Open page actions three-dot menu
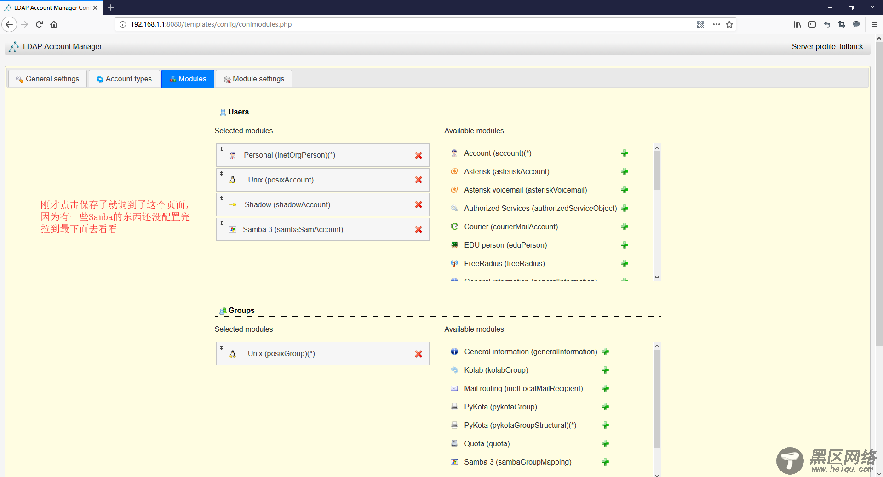 pyautogui.click(x=716, y=24)
